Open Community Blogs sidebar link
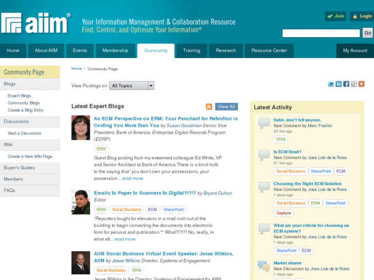The height and width of the screenshot is (280, 374). point(24,103)
